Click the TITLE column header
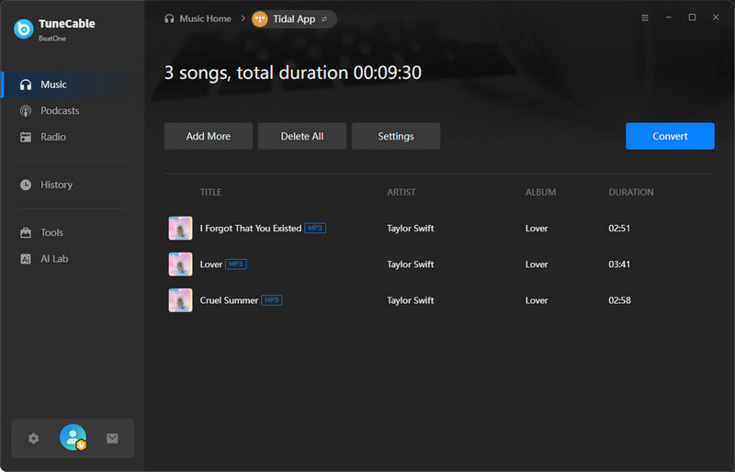Screen dimensions: 735x472 coord(211,192)
